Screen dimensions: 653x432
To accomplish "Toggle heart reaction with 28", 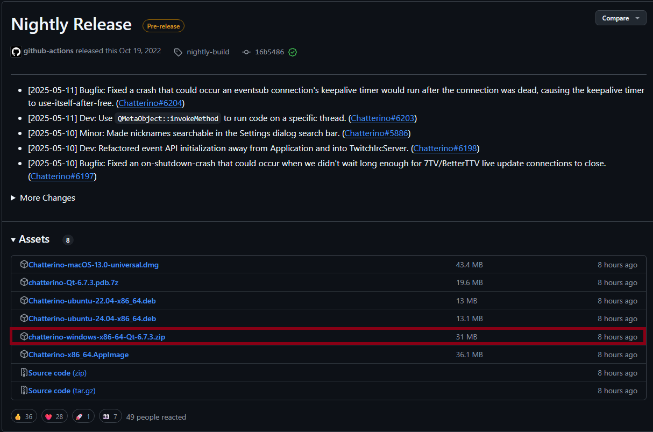I will 54,416.
